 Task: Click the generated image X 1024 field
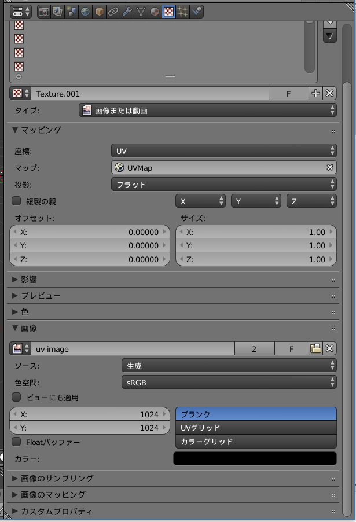90,414
